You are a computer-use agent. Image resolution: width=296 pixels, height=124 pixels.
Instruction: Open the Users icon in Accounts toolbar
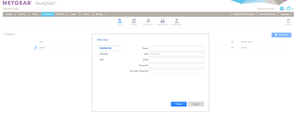coord(120,21)
